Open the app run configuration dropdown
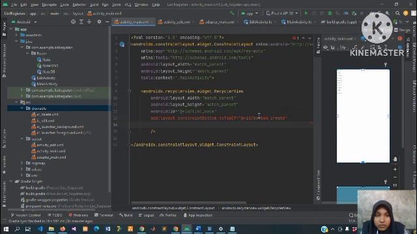The width and height of the screenshot is (417, 234). 250,13
